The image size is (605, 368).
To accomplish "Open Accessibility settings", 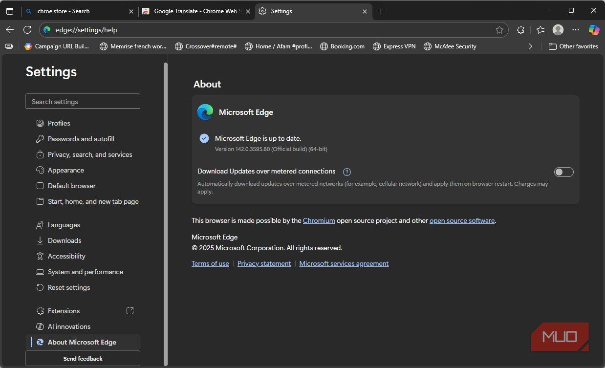I will 83,256.
